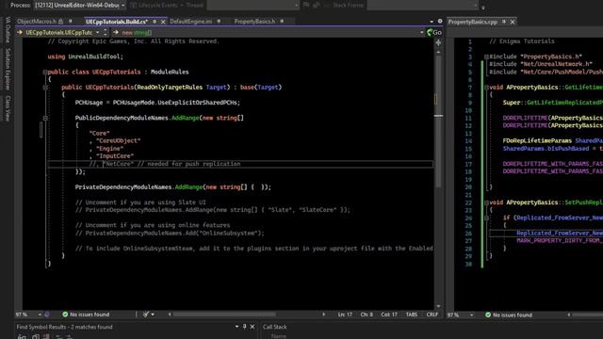Collapse the if block at line 24
Image resolution: width=603 pixels, height=339 pixels.
click(x=486, y=218)
